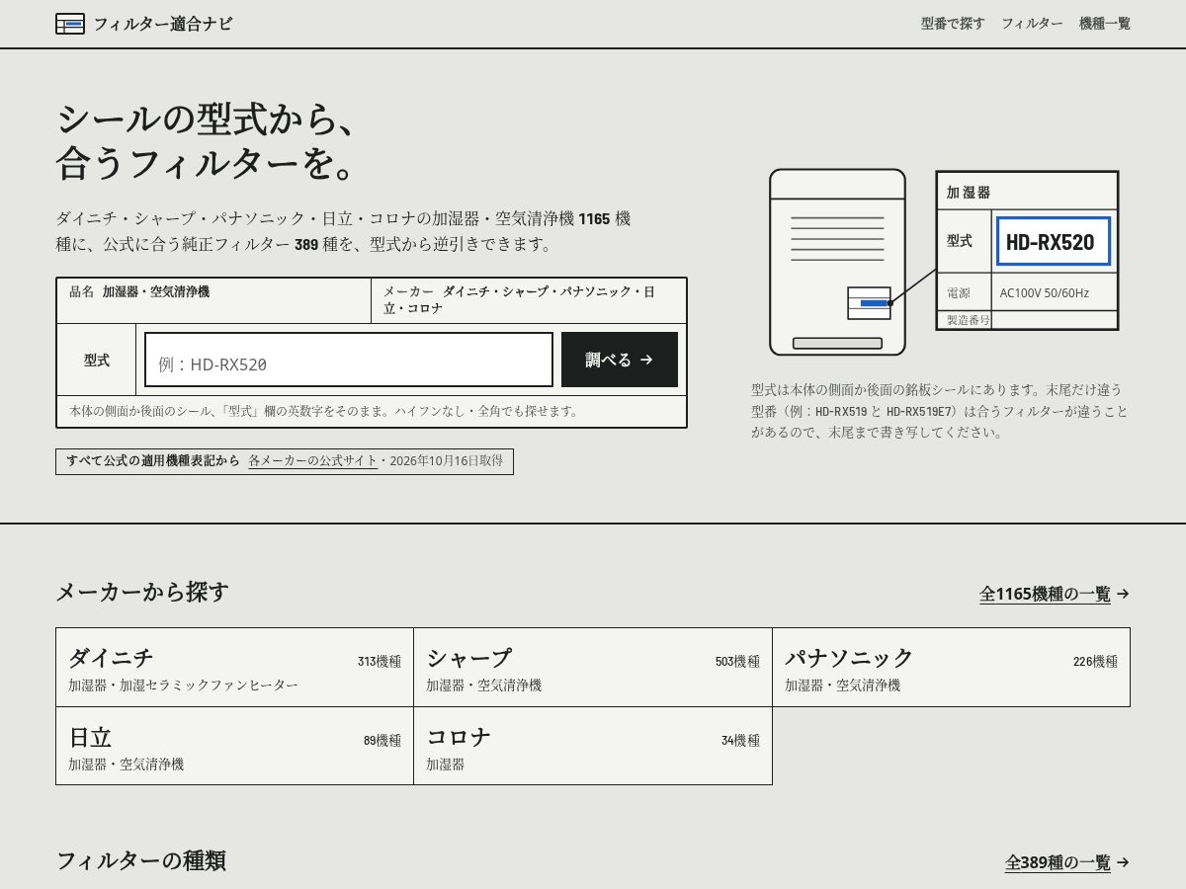The height and width of the screenshot is (889, 1186).
Task: Click the HD-RX520 model label in illustration
Action: point(1053,242)
